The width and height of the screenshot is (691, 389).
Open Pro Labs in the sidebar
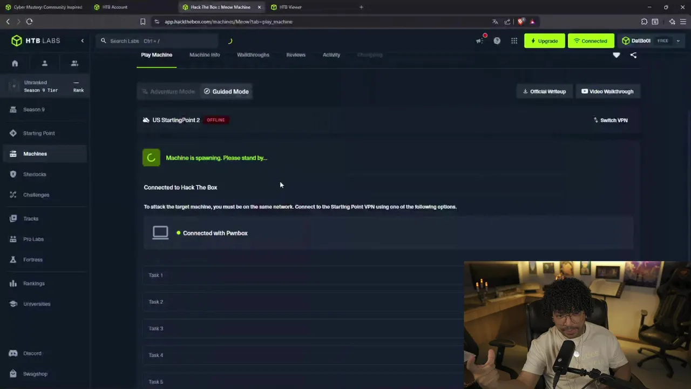point(45,239)
